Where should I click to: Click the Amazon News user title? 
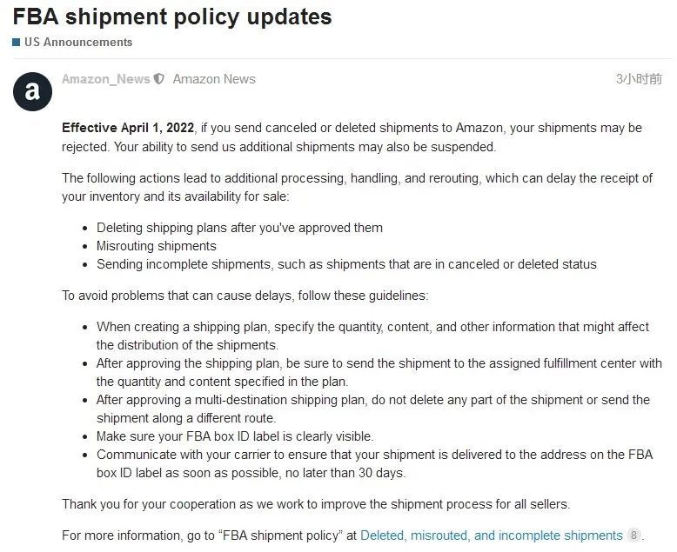pyautogui.click(x=214, y=79)
